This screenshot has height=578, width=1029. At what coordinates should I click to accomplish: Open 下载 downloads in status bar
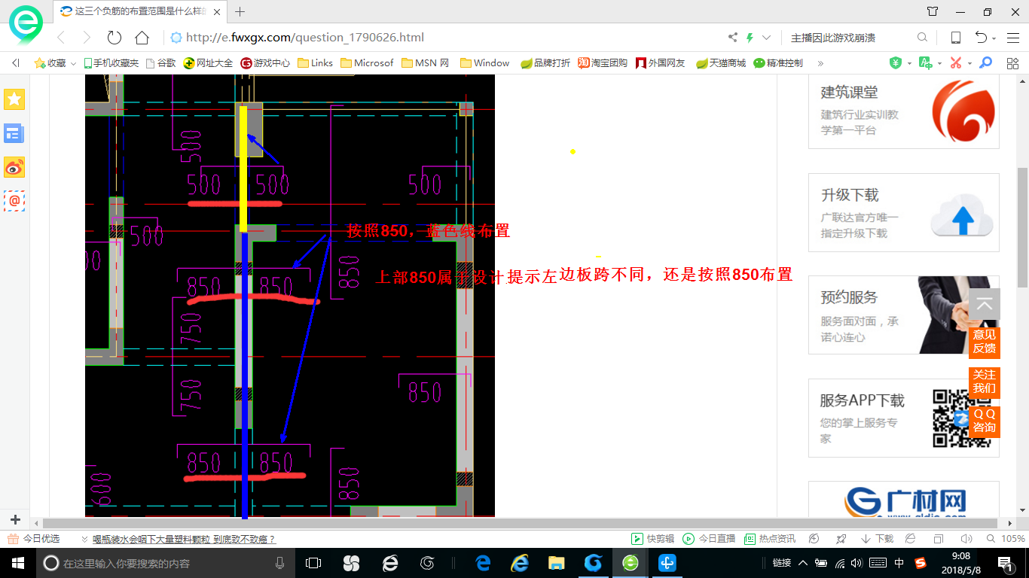point(877,539)
